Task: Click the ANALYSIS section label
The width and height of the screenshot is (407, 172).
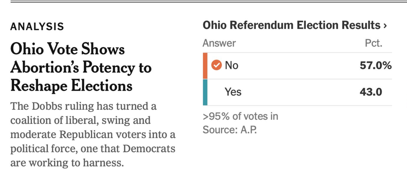Action: click(37, 27)
